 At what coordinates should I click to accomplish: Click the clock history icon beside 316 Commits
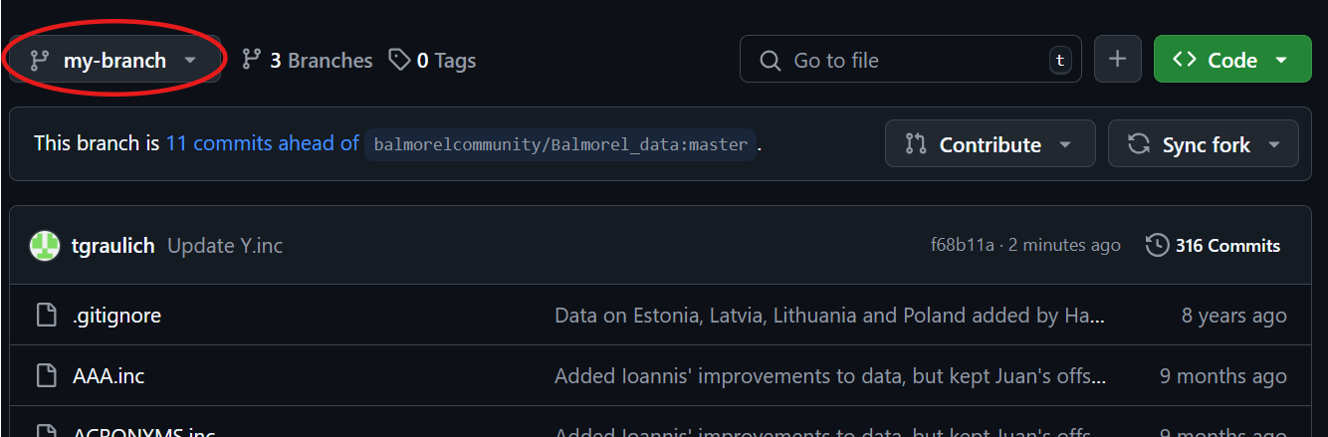pyautogui.click(x=1157, y=246)
